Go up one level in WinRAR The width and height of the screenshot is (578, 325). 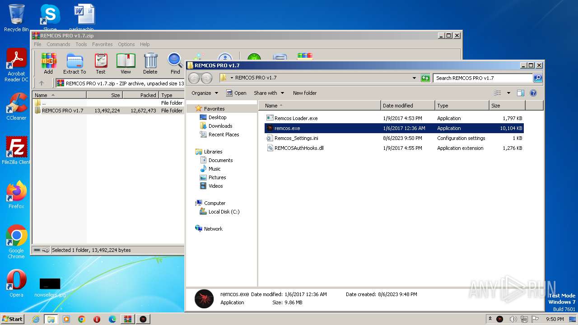click(x=42, y=83)
